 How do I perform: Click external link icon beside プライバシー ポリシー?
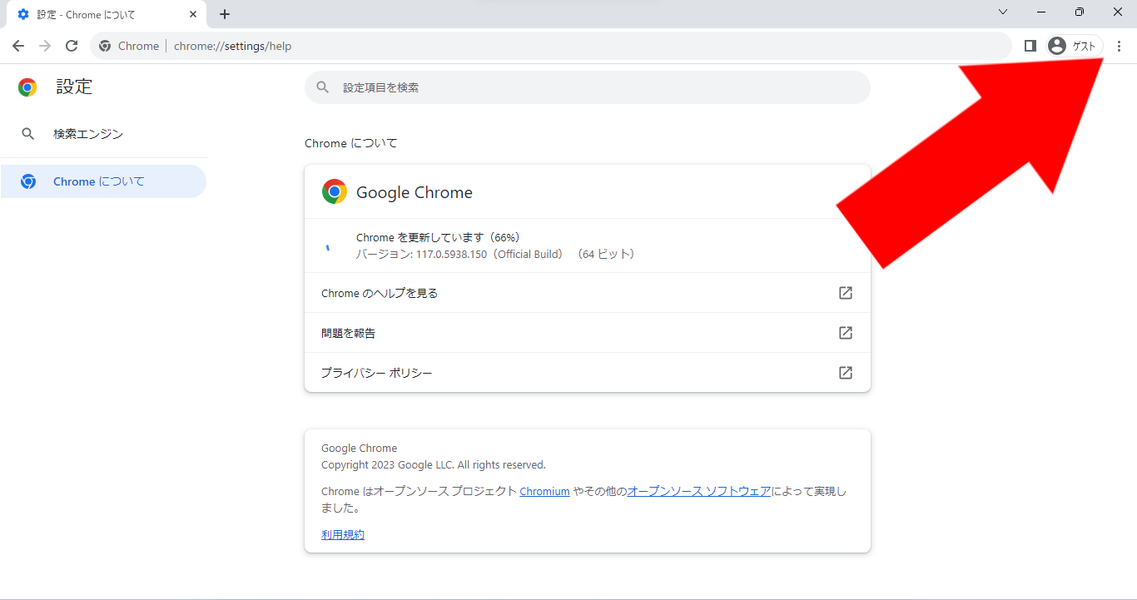tap(845, 373)
